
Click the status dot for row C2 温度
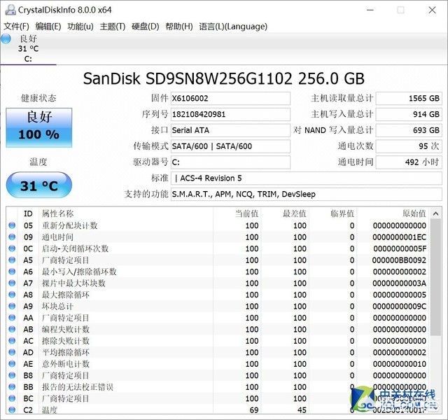(12, 409)
